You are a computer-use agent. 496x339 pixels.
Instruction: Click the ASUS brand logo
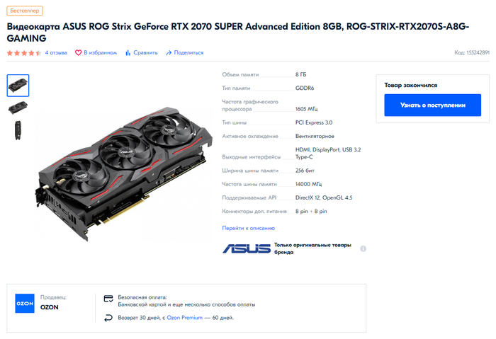(247, 248)
